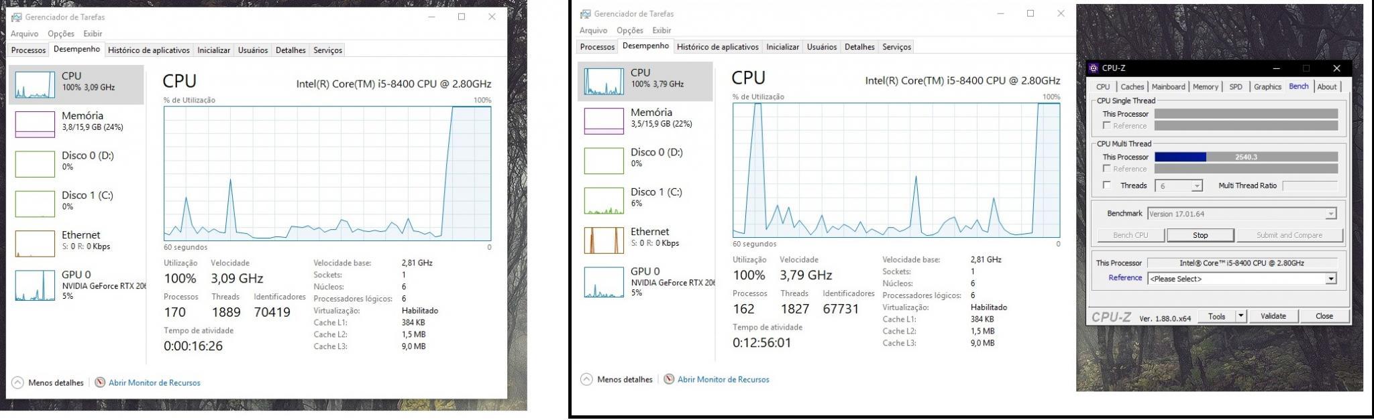Open the Mainboard tab in CPU-Z
This screenshot has width=1374, height=420.
click(x=1168, y=87)
